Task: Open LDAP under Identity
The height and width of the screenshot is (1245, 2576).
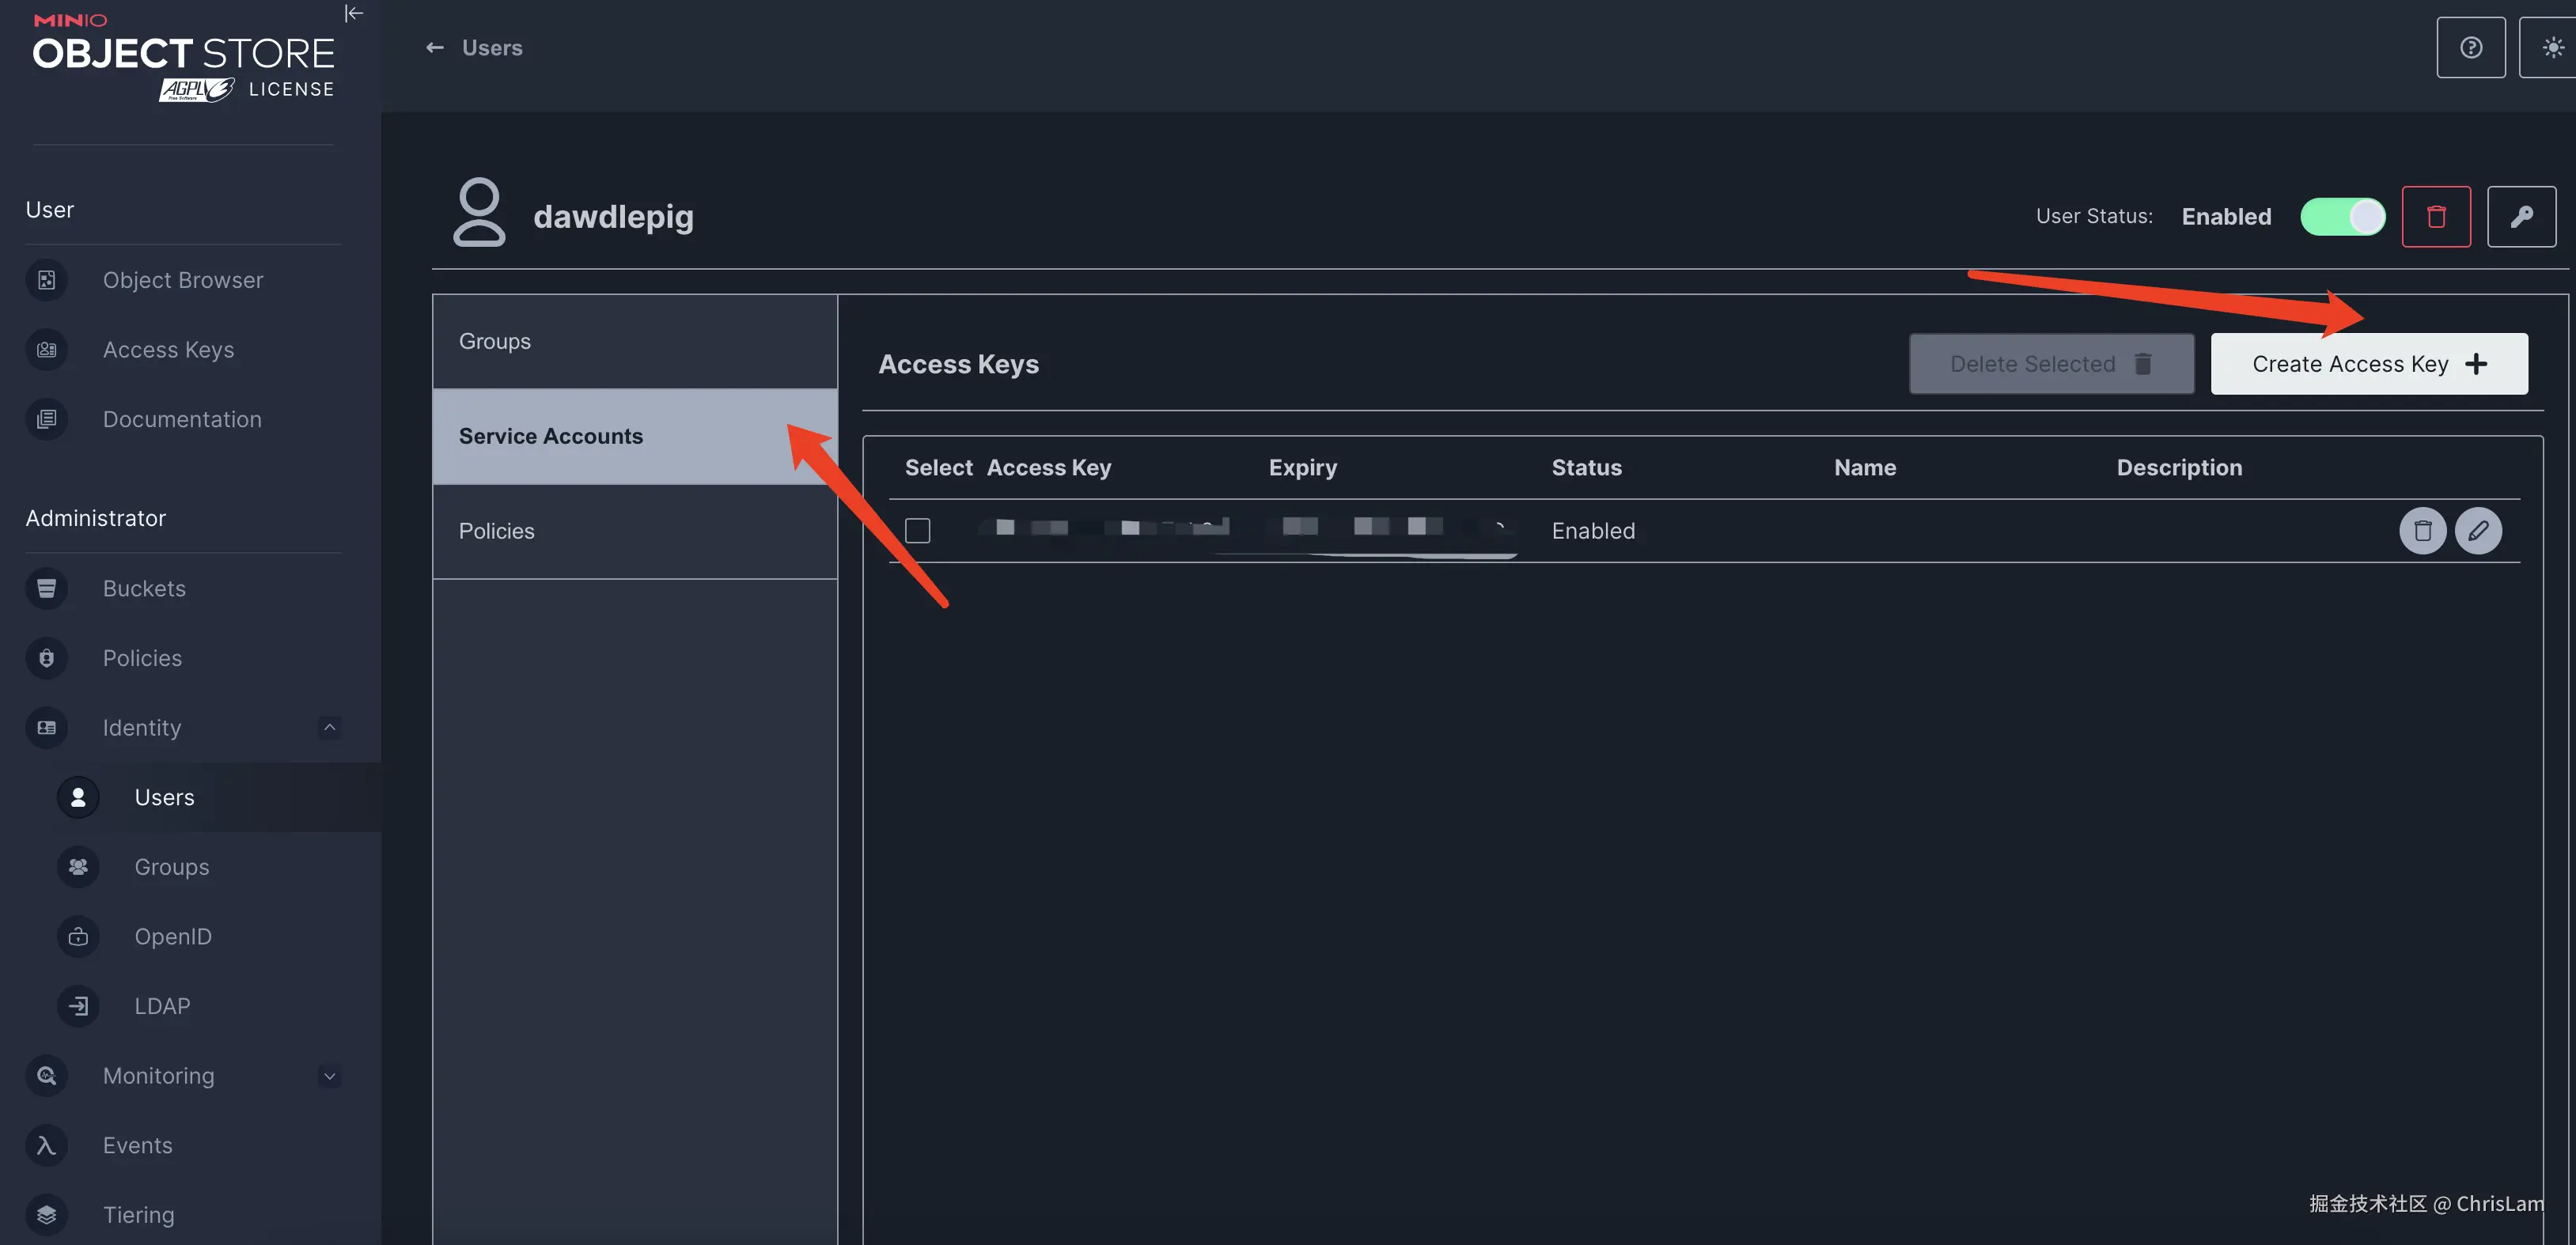Action: [162, 1006]
